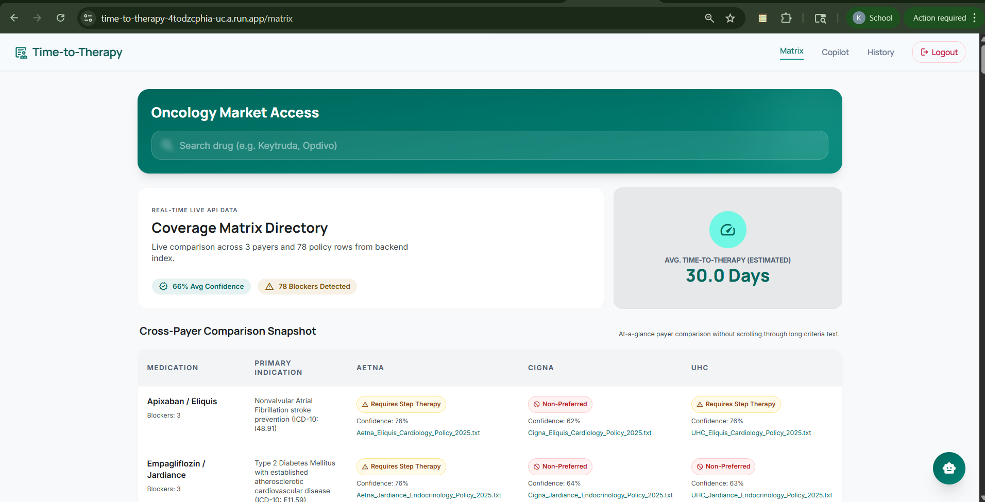Open UHC_Jardiance_Endocrinology_Policy_2025.txt link

[x=761, y=495]
